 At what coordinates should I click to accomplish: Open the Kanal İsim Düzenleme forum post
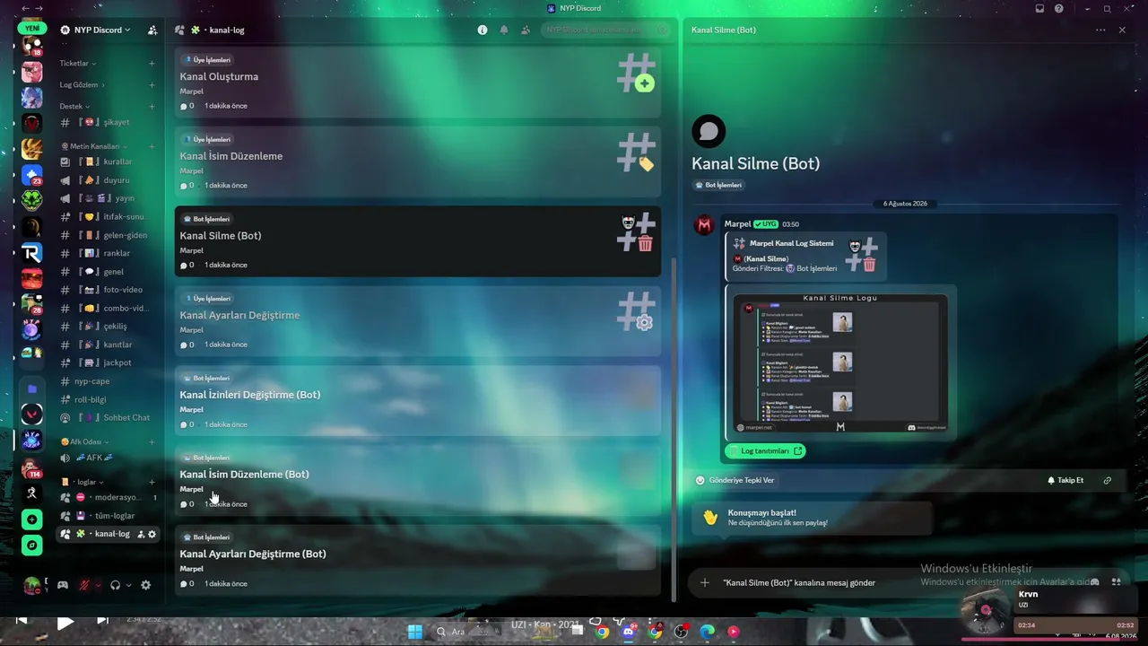(418, 161)
